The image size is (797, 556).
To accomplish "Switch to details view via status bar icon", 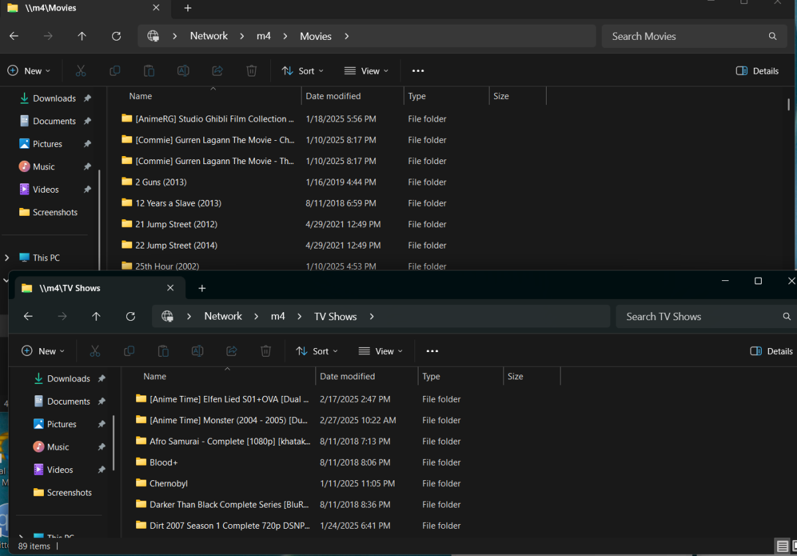I will [782, 546].
